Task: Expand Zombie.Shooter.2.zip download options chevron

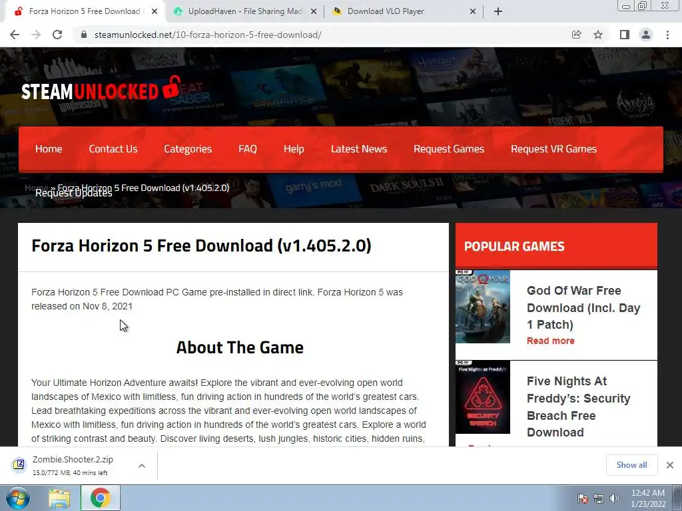Action: [x=142, y=466]
